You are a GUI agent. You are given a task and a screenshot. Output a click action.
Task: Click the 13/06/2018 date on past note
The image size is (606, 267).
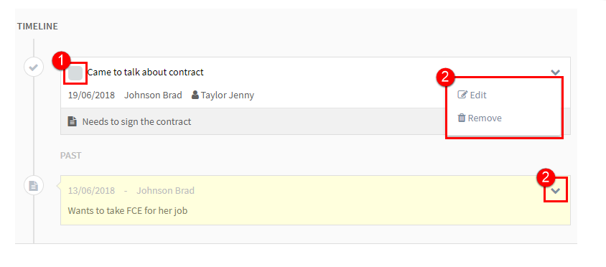[x=91, y=190]
